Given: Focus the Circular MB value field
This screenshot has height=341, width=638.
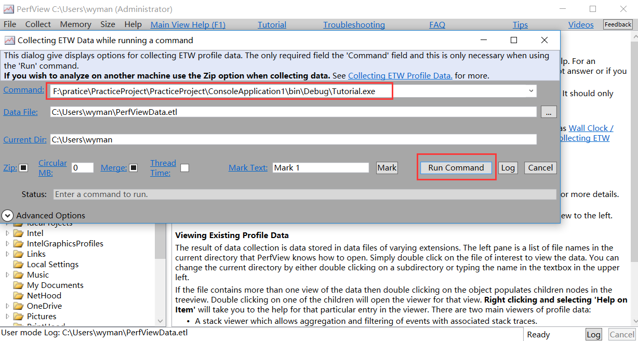Looking at the screenshot, I should [x=83, y=168].
